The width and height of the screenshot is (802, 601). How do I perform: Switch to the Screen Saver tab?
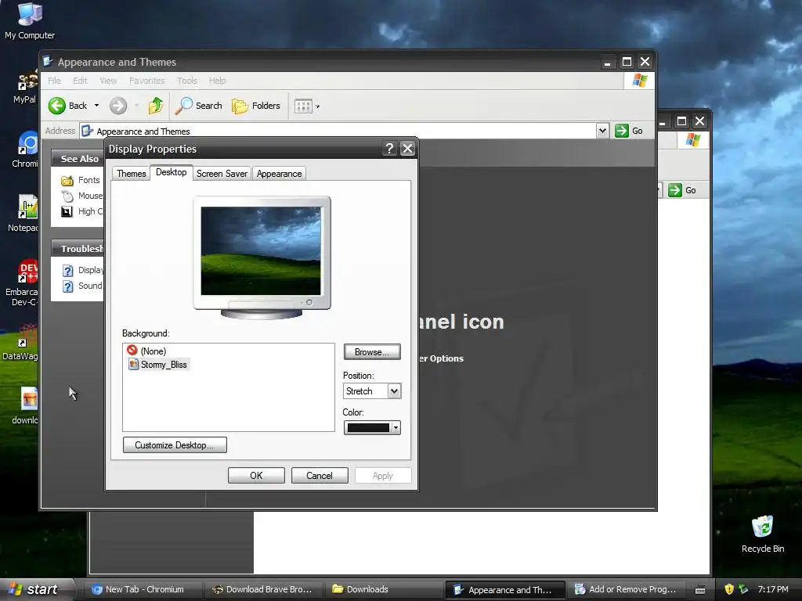tap(222, 174)
